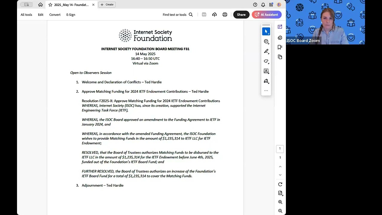Open the Adobe apps grid launcher
Image resolution: width=382 pixels, height=215 pixels.
[271, 5]
